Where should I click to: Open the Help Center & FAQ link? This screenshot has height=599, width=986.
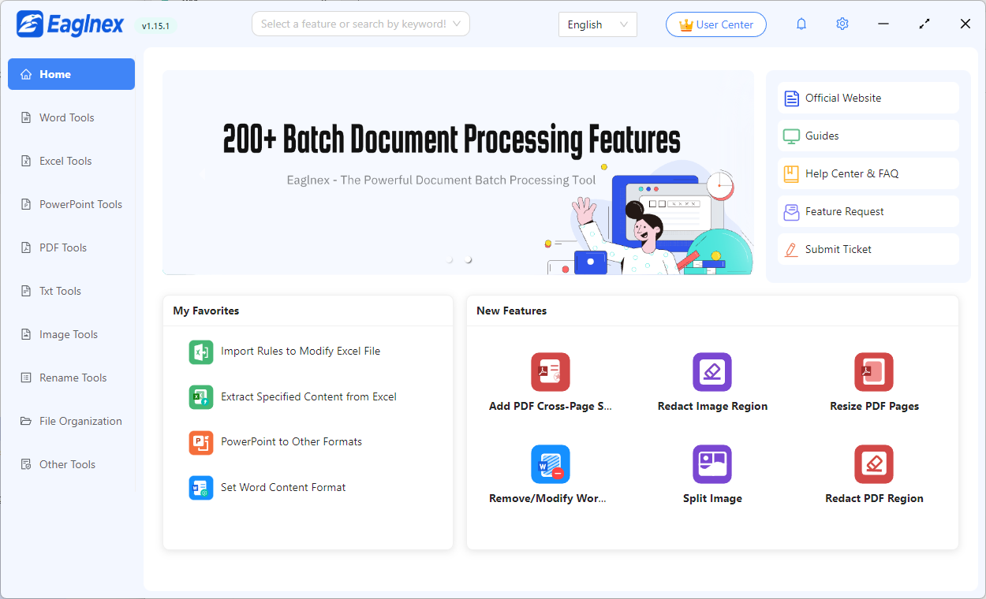point(868,173)
